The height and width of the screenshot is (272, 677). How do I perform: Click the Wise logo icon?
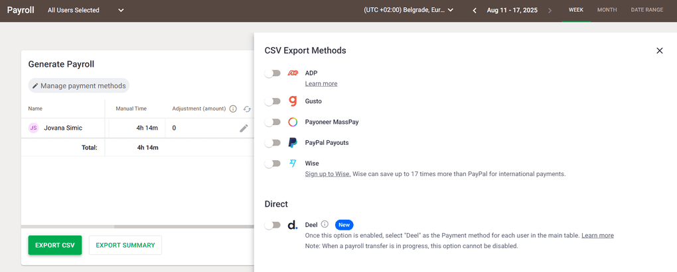(x=293, y=163)
